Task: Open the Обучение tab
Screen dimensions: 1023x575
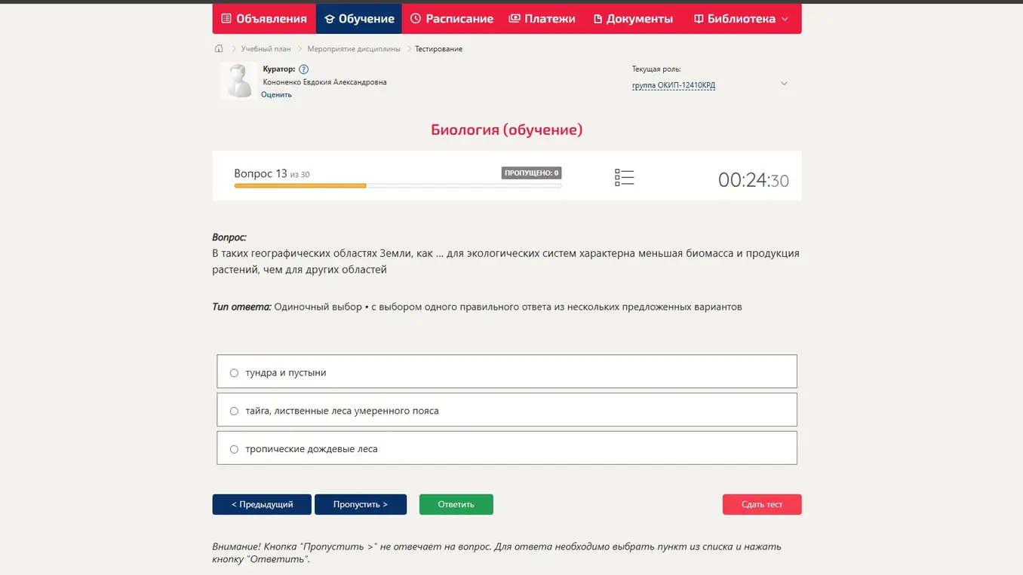Action: point(358,19)
